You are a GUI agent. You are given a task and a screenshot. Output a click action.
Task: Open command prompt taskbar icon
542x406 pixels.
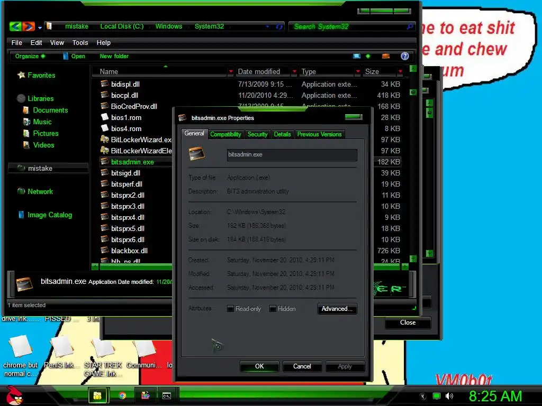[x=167, y=395]
